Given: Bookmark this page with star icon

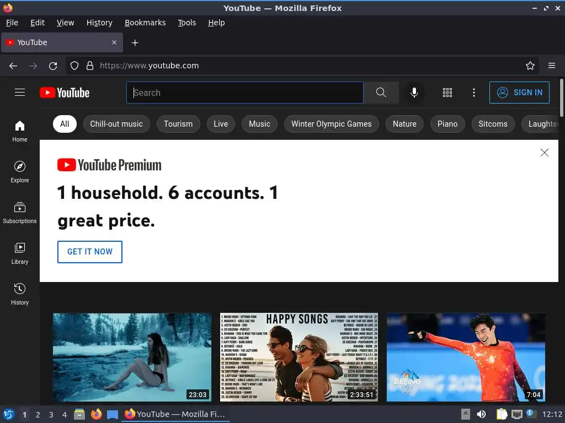Looking at the screenshot, I should (x=530, y=66).
